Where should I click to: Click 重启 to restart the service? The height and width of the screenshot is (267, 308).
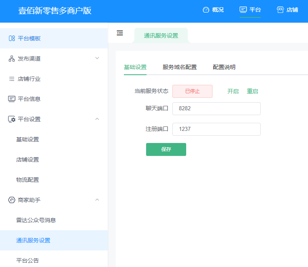(x=253, y=91)
